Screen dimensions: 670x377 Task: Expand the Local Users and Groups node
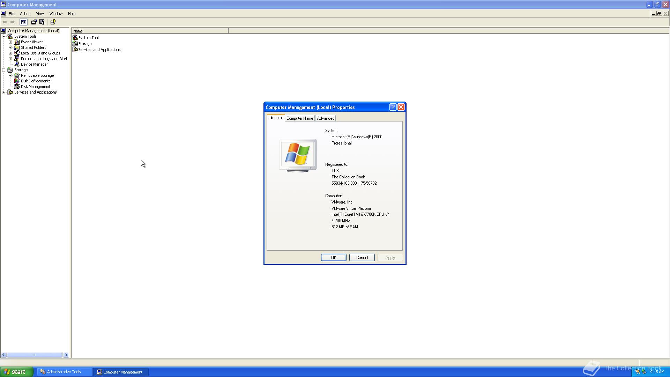[10, 53]
